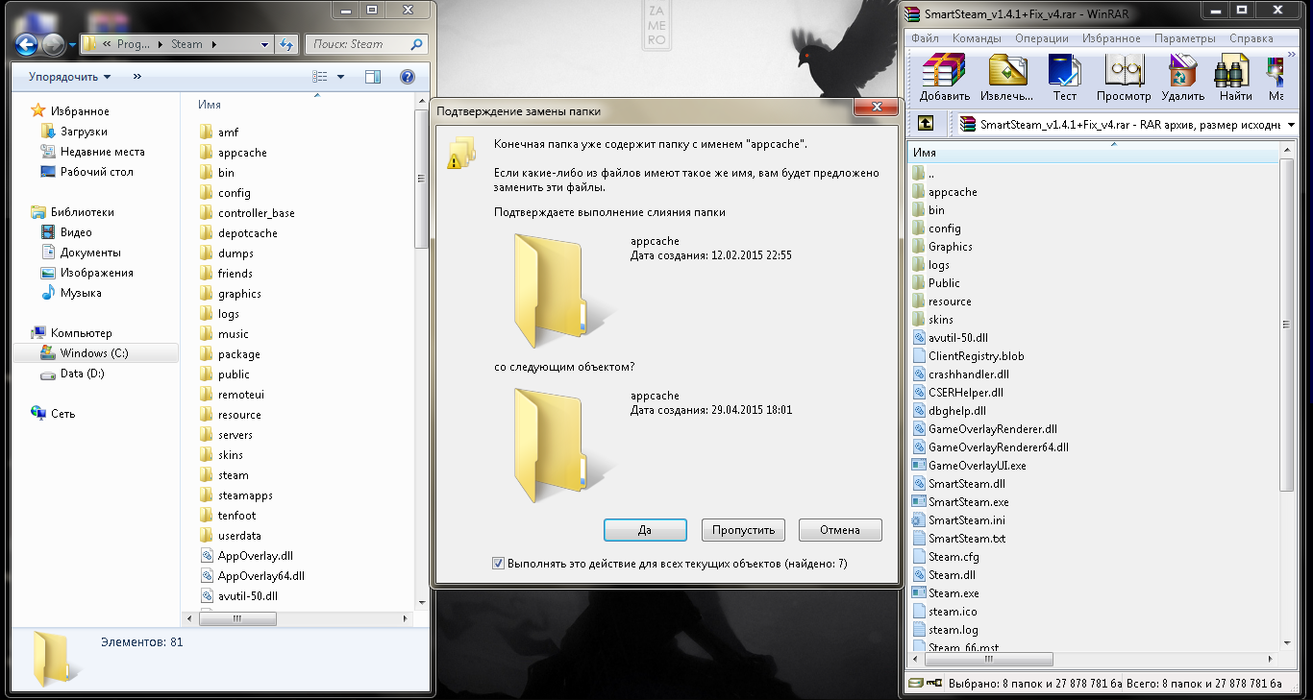1313x700 pixels.
Task: Toggle the Explorer preview pane icon
Action: coord(373,77)
